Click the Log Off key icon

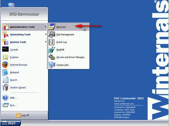click(18, 115)
